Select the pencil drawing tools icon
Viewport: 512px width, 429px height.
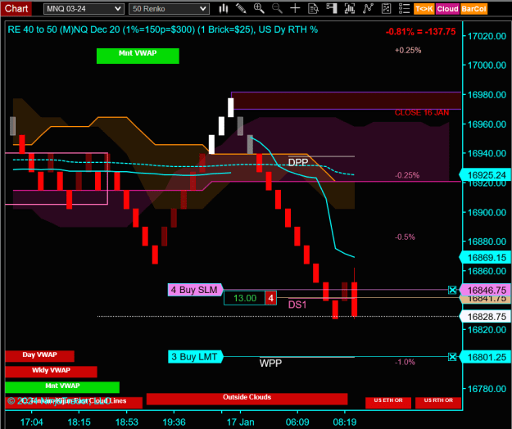(241, 8)
